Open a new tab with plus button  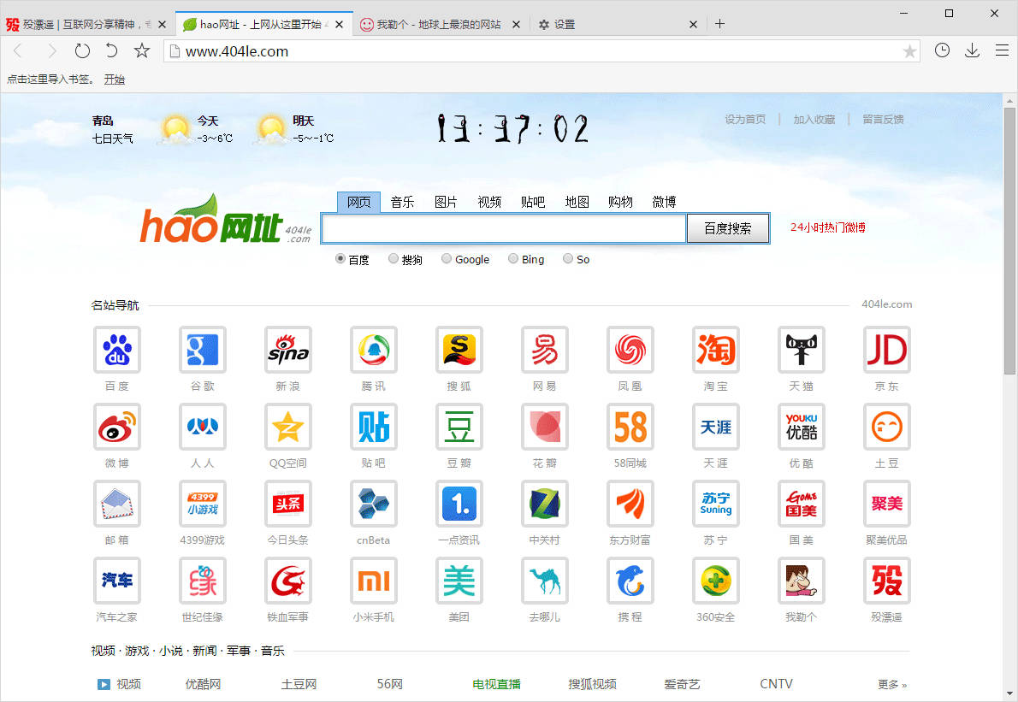pos(719,24)
